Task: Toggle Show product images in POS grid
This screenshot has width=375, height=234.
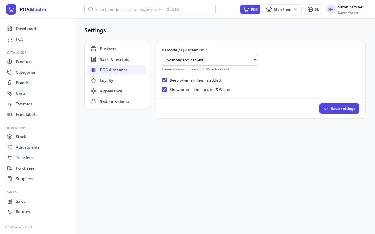Action: [x=164, y=90]
